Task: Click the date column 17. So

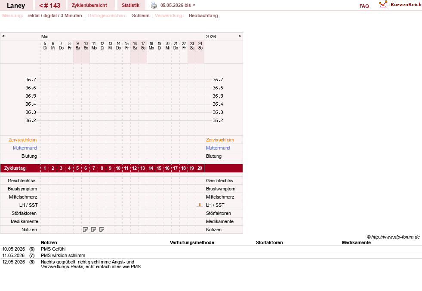Action: (143, 46)
